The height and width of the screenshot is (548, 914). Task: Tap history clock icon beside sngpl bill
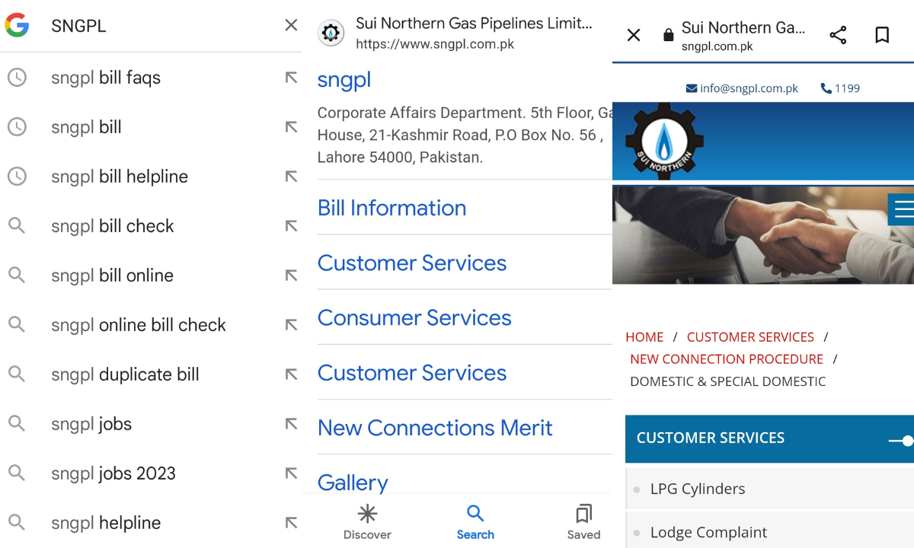click(x=17, y=127)
